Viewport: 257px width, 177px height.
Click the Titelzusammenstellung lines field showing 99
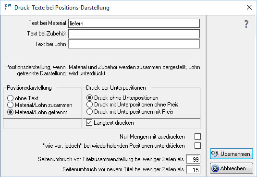[193, 159]
